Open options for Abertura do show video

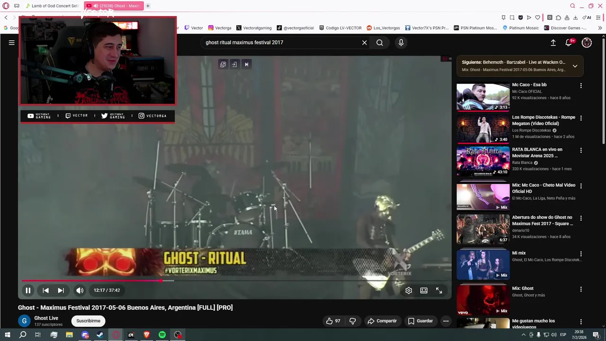click(x=581, y=218)
